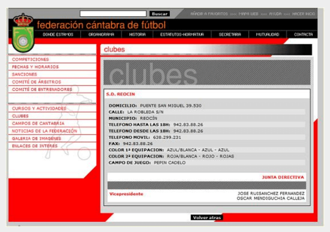330x232 pixels.
Task: Click the Fax number value
Action: (x=138, y=144)
